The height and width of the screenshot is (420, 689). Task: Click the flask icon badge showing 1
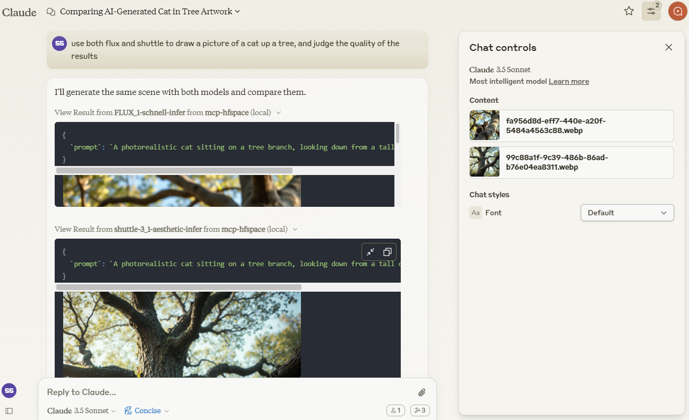[x=396, y=410]
